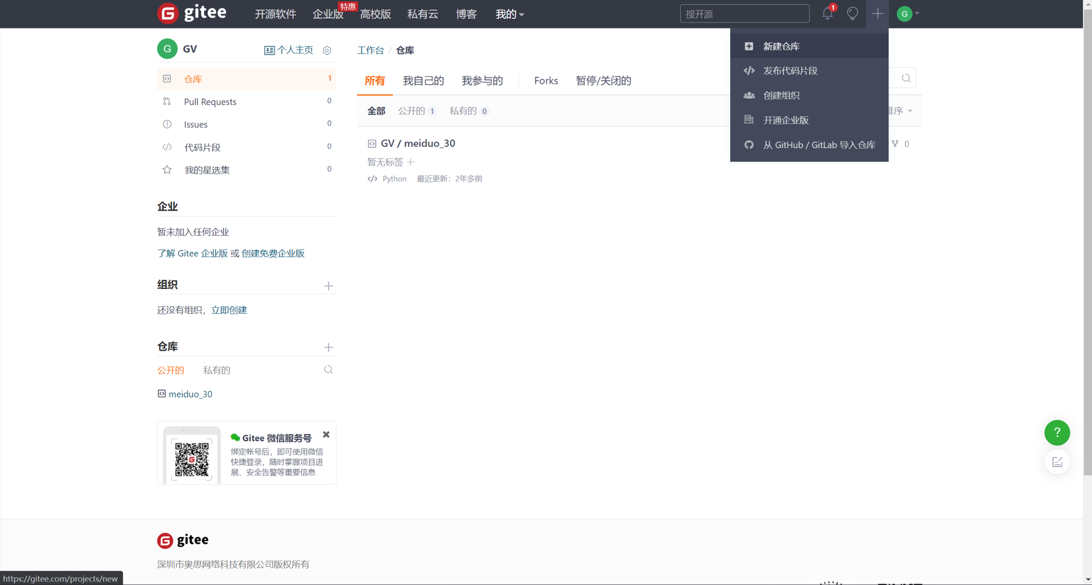The width and height of the screenshot is (1092, 585).
Task: Open Pull Requests in the sidebar
Action: pyautogui.click(x=246, y=101)
